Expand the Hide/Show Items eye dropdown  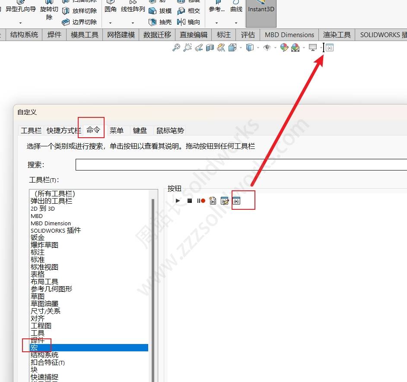(275, 47)
